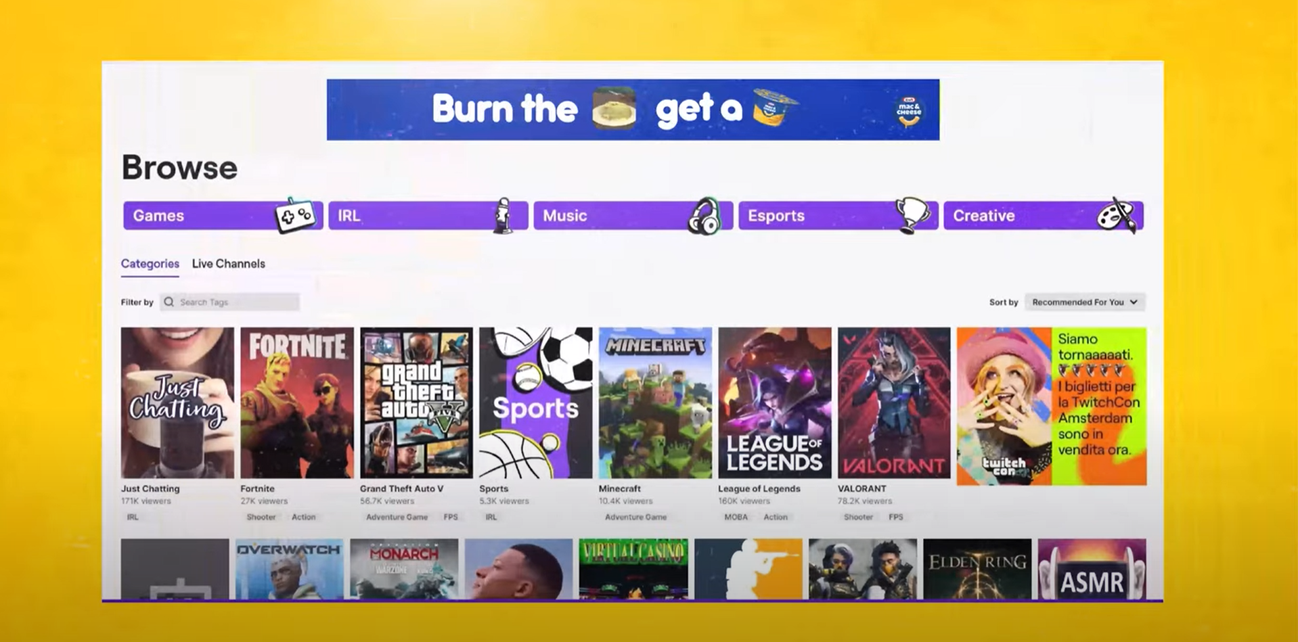1298x642 pixels.
Task: Click the magnifier icon in Search Tags
Action: coord(169,302)
